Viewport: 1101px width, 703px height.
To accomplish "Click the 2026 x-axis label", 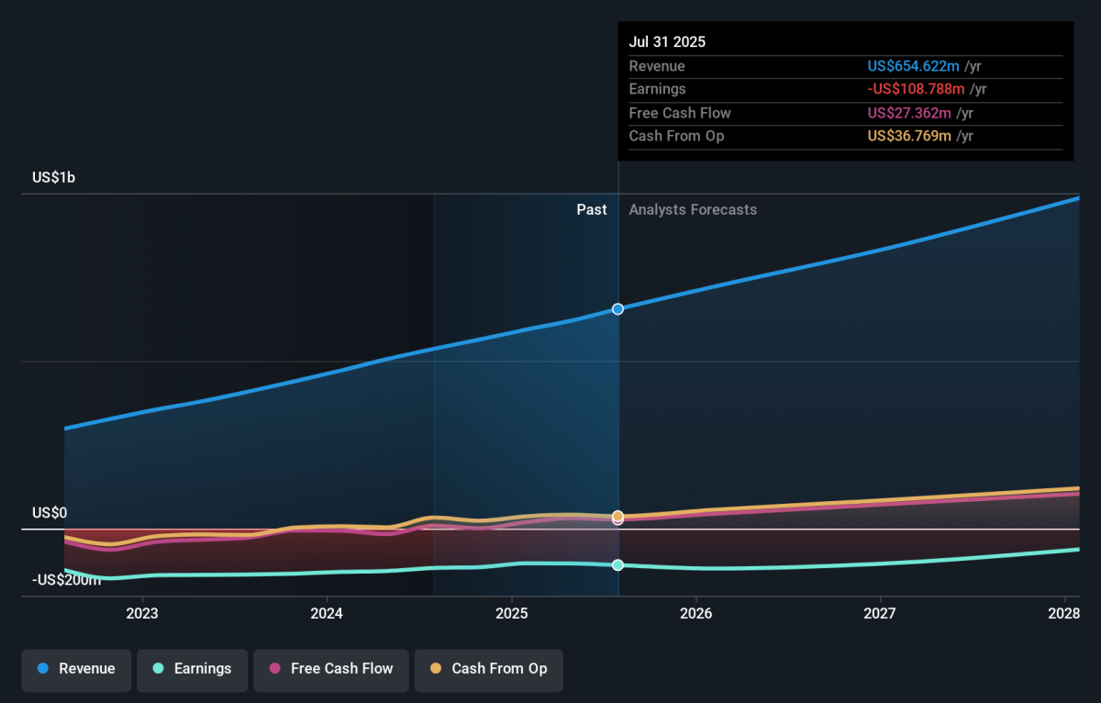I will coord(696,613).
